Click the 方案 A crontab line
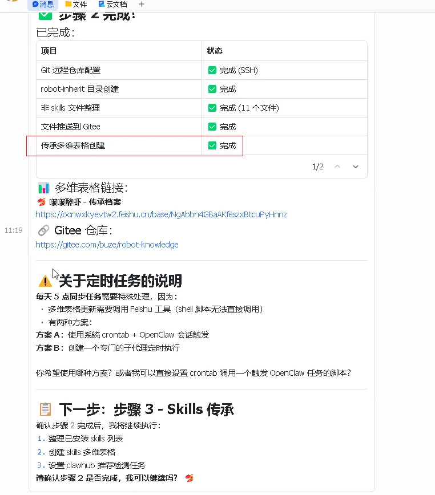 (x=123, y=335)
